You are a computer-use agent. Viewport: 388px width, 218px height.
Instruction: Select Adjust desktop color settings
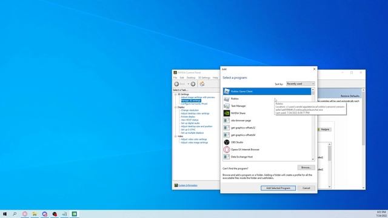click(x=195, y=113)
